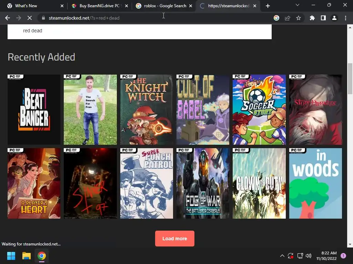
Task: Open the Clown of Duty cover
Action: pyautogui.click(x=259, y=183)
